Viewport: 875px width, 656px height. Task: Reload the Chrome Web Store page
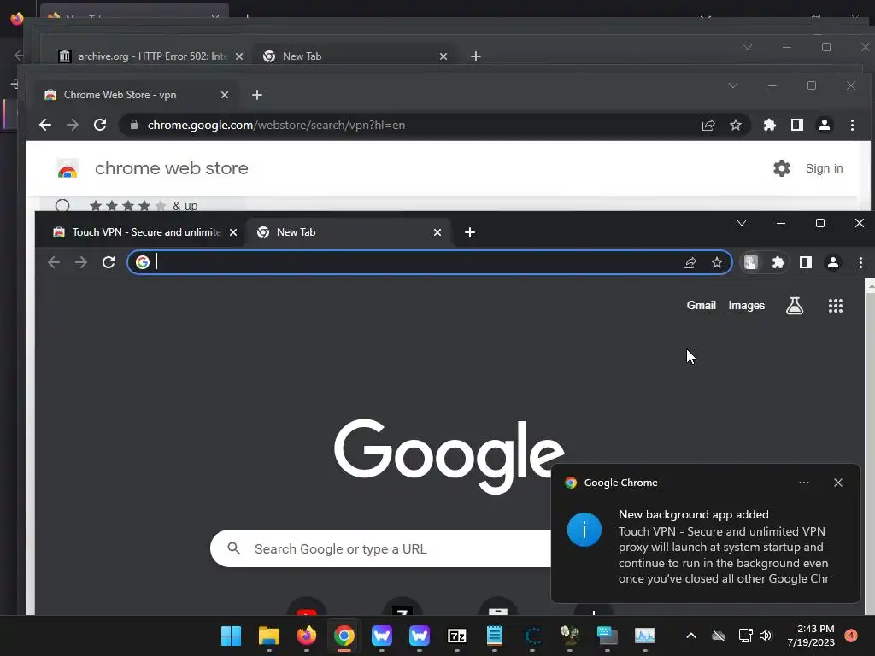pyautogui.click(x=100, y=125)
